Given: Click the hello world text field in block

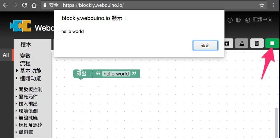Looking at the screenshot, I should [x=116, y=74].
